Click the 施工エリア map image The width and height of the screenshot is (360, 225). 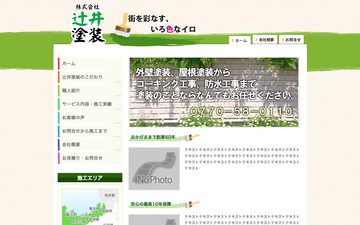point(90,207)
